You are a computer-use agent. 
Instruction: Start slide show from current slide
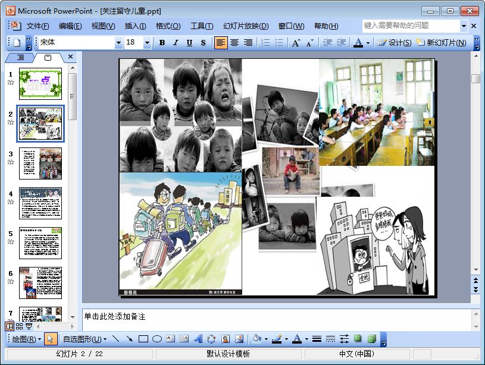point(29,326)
